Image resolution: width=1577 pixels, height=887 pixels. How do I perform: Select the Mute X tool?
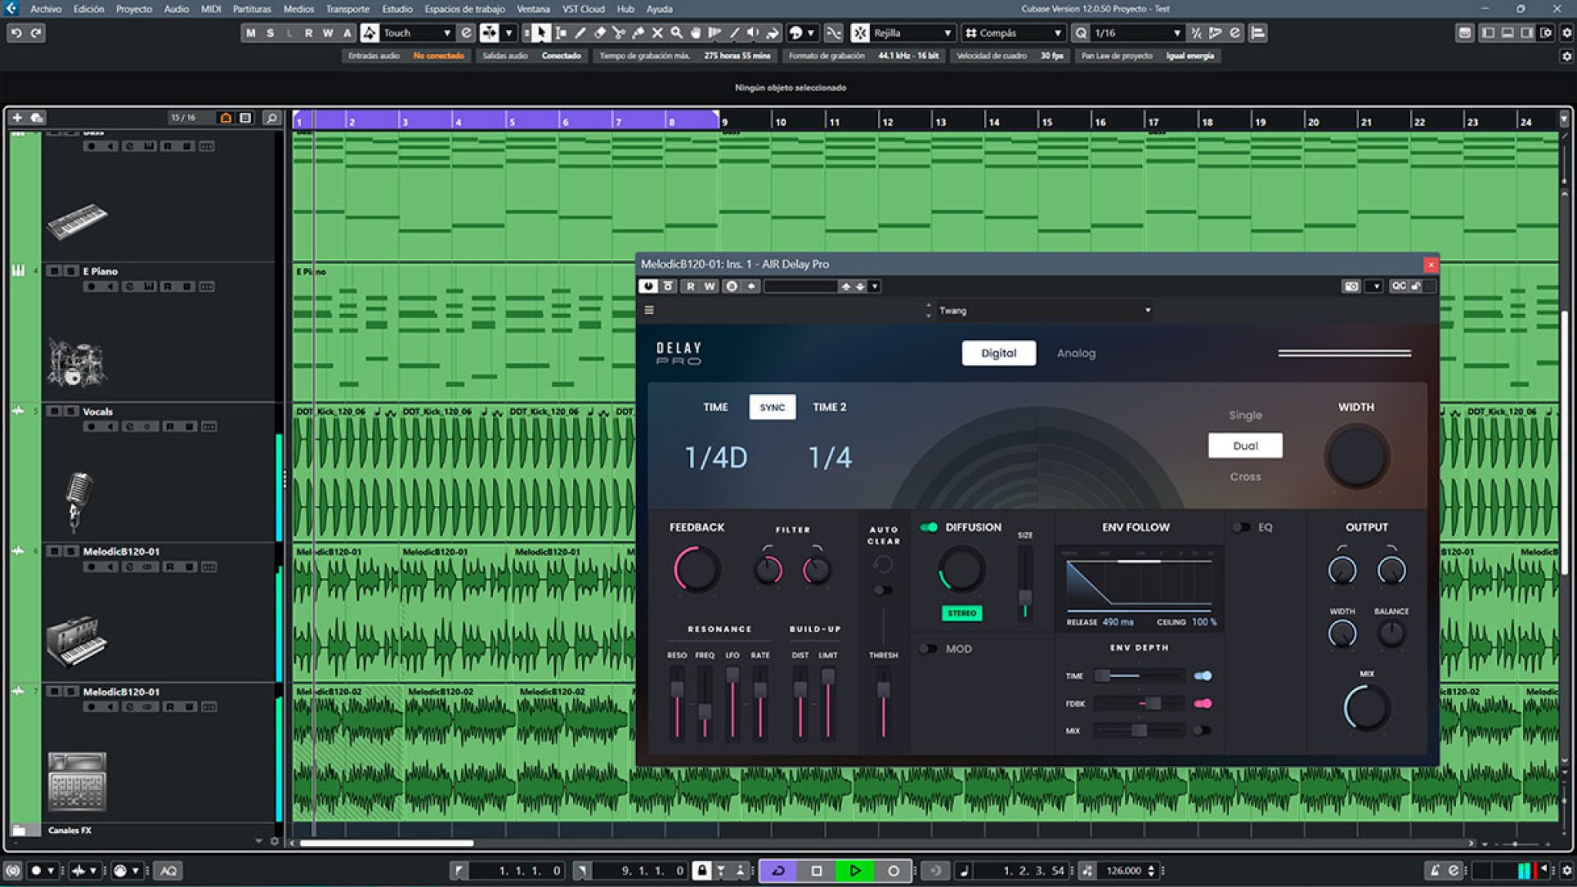657,33
